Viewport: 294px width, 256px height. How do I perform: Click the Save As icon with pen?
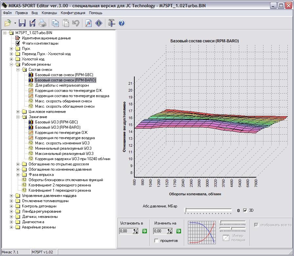(x=32, y=23)
